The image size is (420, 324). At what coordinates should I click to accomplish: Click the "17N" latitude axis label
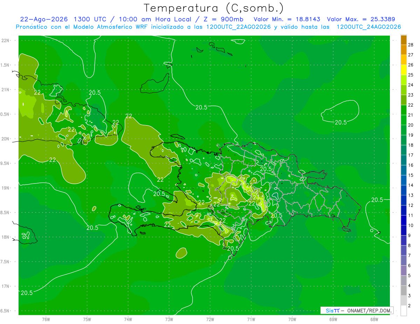point(6,286)
